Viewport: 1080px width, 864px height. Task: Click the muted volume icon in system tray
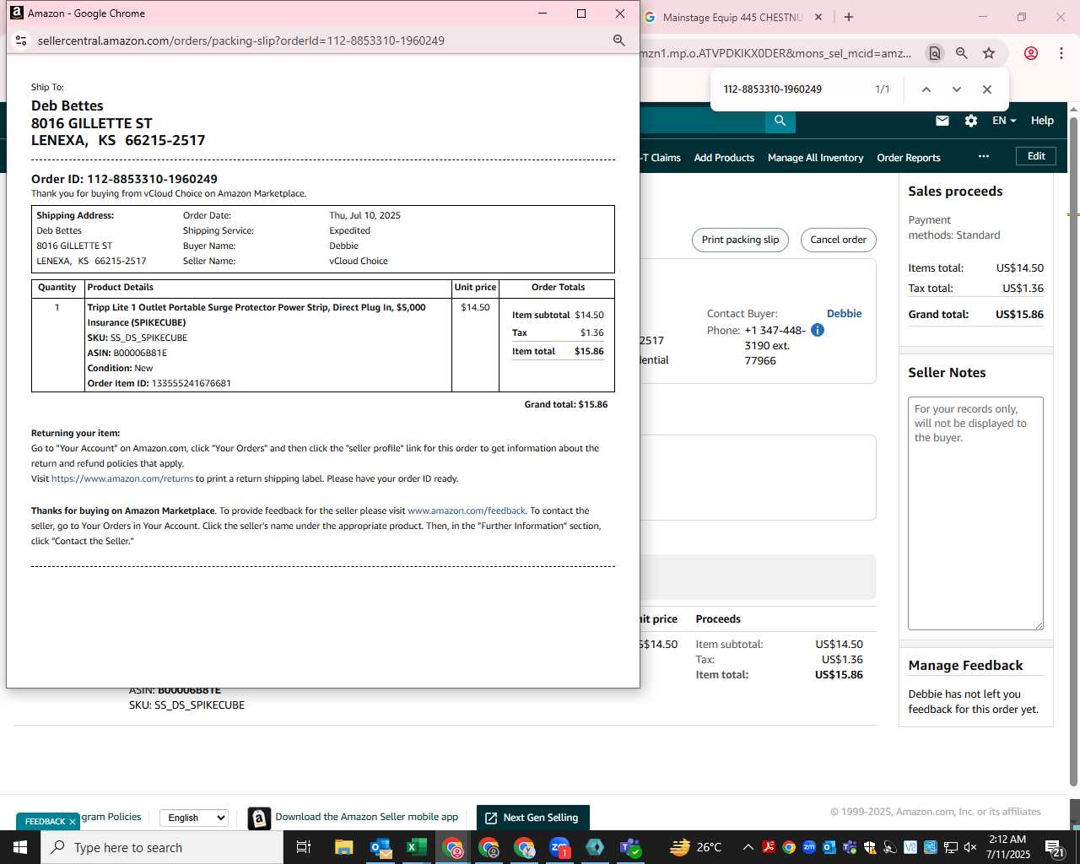click(x=970, y=847)
